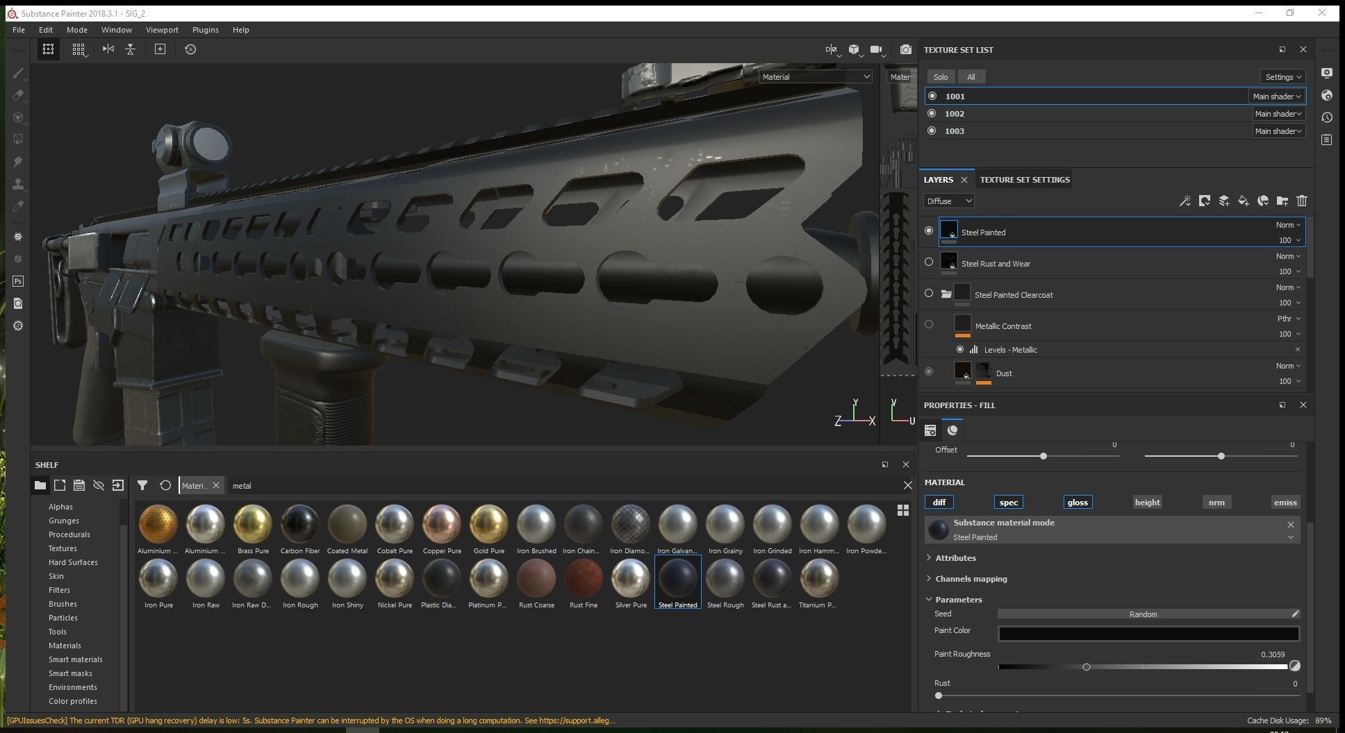The image size is (1345, 733).
Task: Open Pthr blend mode for Metallic Contrast
Action: pos(1288,319)
